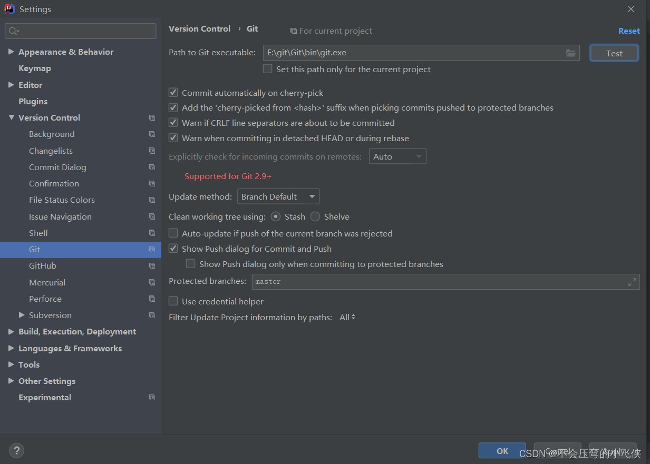
Task: Open File Status Colors settings page
Action: click(x=62, y=200)
